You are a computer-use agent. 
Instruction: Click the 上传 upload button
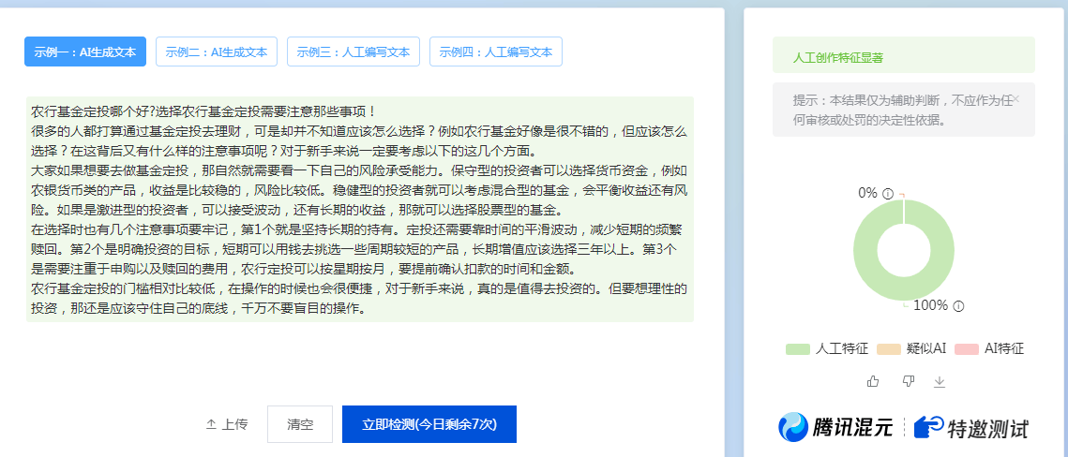[227, 424]
